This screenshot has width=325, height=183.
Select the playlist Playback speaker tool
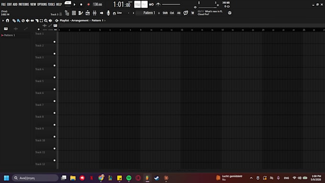click(x=50, y=21)
